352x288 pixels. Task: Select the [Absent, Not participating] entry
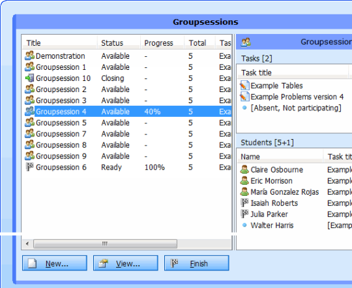pos(296,108)
